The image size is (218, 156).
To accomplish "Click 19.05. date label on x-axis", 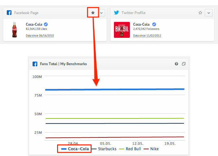I will click(170, 143).
